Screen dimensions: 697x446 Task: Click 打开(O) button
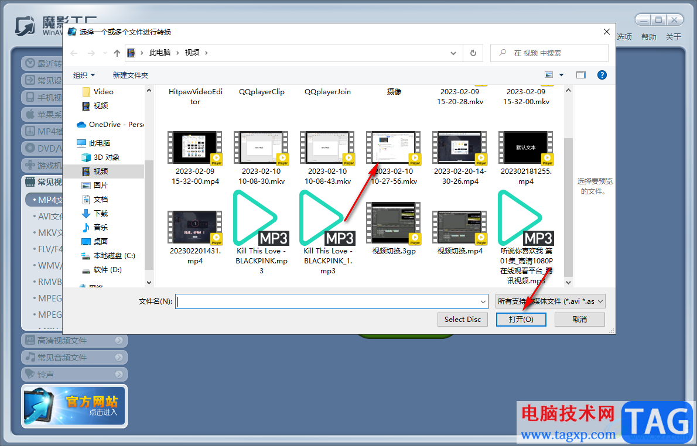click(x=521, y=320)
